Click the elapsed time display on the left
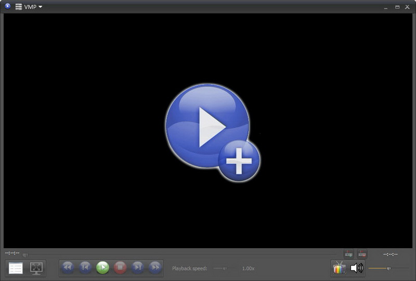This screenshot has width=416, height=281. click(12, 253)
